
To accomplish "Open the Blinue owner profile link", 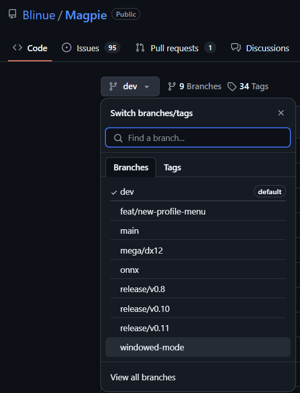I will (39, 15).
